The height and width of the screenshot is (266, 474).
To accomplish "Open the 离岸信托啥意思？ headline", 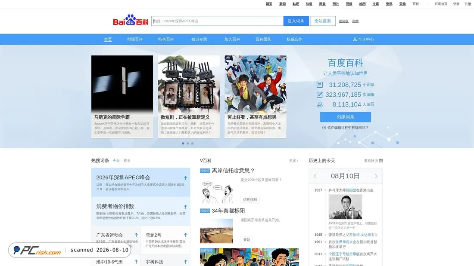I will [233, 171].
